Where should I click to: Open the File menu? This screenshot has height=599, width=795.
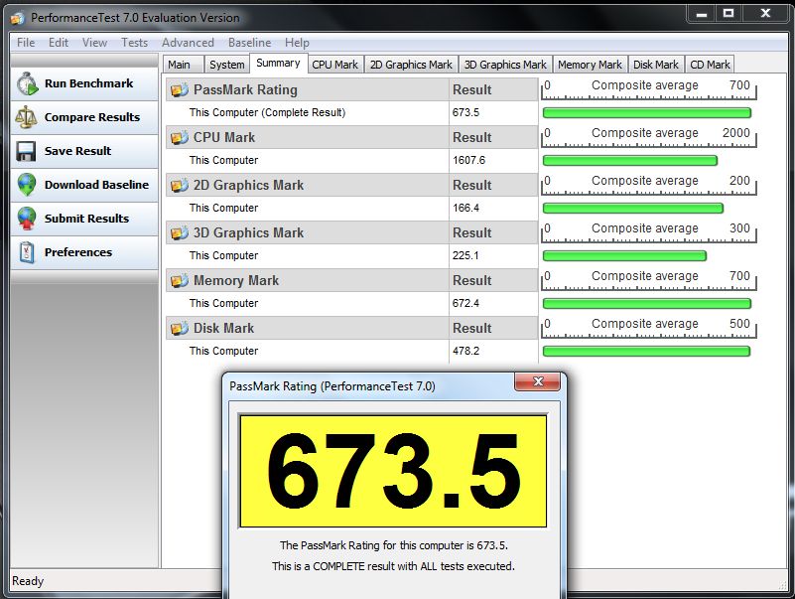26,43
